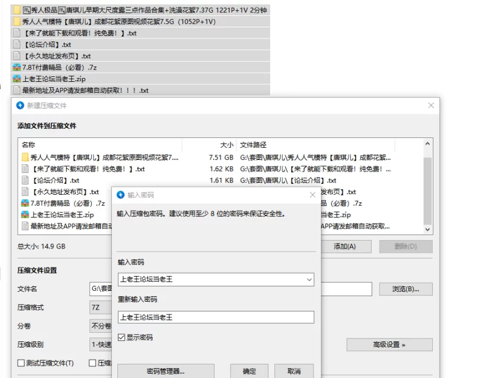Click the zip icon of 上老王论坛当老王.zip in Explorer
489x378 pixels.
click(x=17, y=79)
